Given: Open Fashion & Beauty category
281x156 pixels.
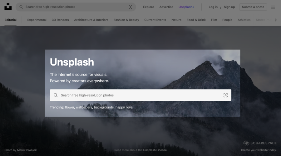Looking at the screenshot, I should click(x=126, y=20).
